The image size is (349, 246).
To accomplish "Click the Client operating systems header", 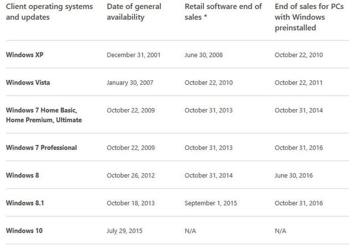I will (49, 12).
